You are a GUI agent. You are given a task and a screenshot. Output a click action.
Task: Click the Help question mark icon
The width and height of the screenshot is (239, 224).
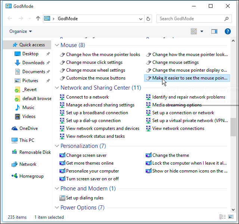click(x=227, y=32)
